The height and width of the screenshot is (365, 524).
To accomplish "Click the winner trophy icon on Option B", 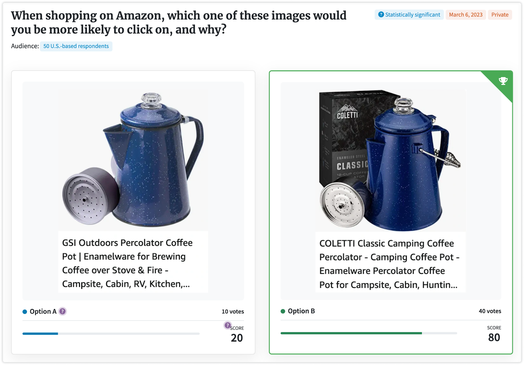I will coord(503,81).
